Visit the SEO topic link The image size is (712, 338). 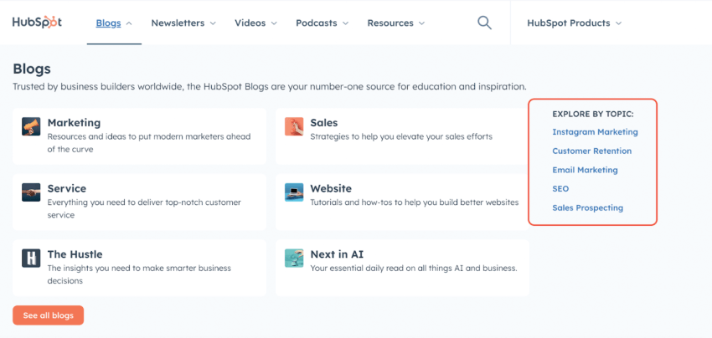click(560, 189)
